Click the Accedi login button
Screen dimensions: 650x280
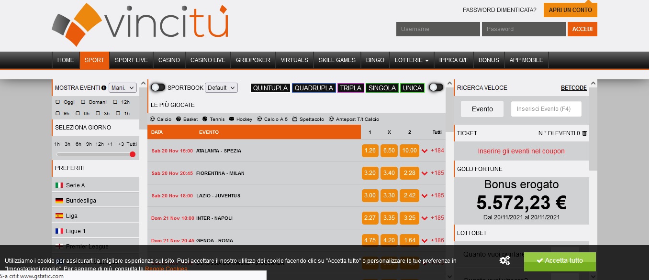pyautogui.click(x=582, y=29)
